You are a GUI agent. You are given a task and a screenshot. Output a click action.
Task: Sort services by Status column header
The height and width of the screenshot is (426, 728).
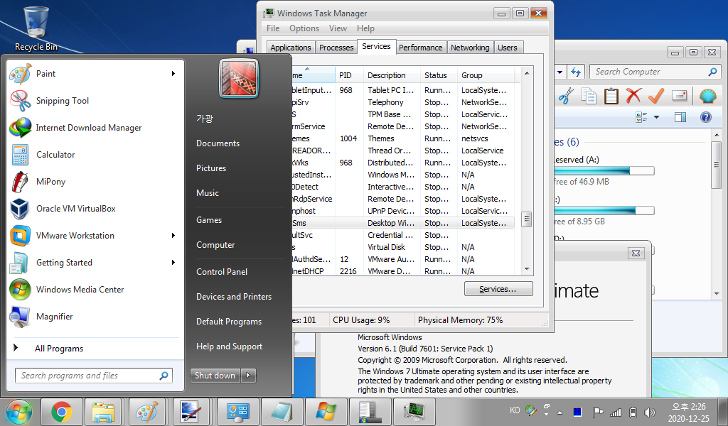coord(439,75)
